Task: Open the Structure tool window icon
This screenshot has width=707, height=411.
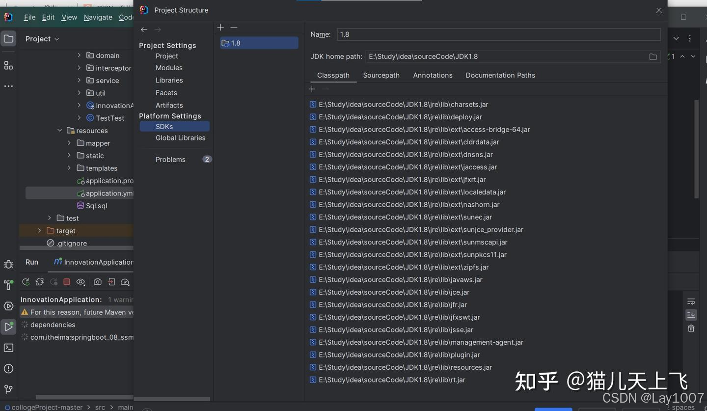Action: [8, 65]
